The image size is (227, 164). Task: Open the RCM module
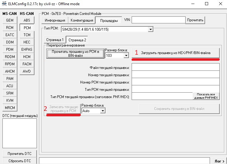pyautogui.click(x=10, y=28)
